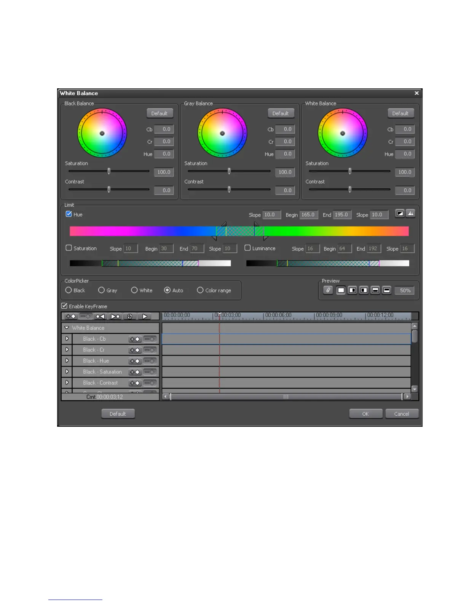
Task: Select the White color picker option
Action: [134, 290]
